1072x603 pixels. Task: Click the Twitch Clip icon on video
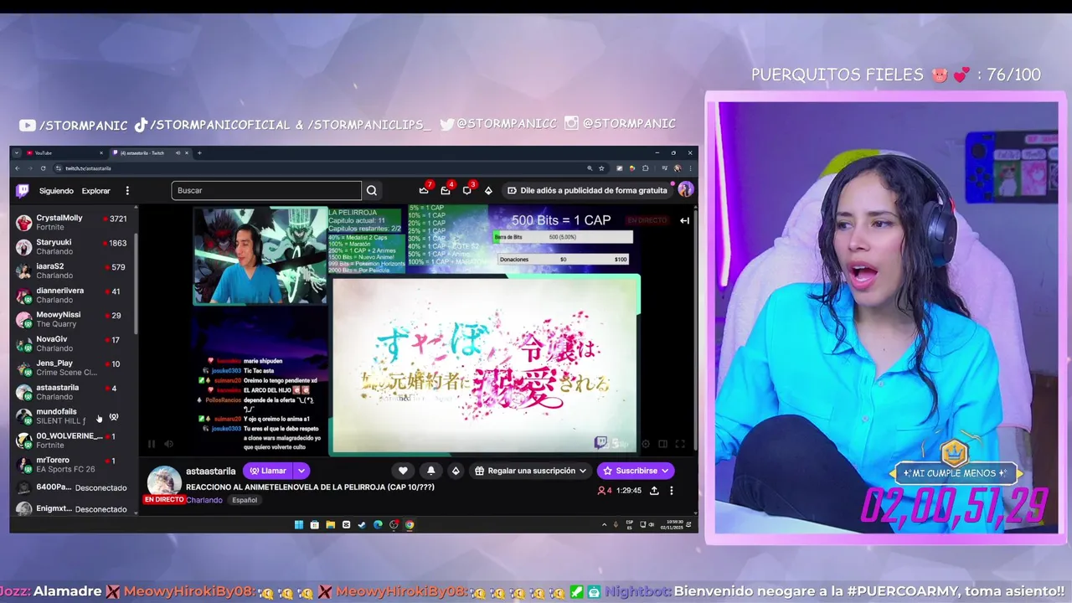pos(600,443)
